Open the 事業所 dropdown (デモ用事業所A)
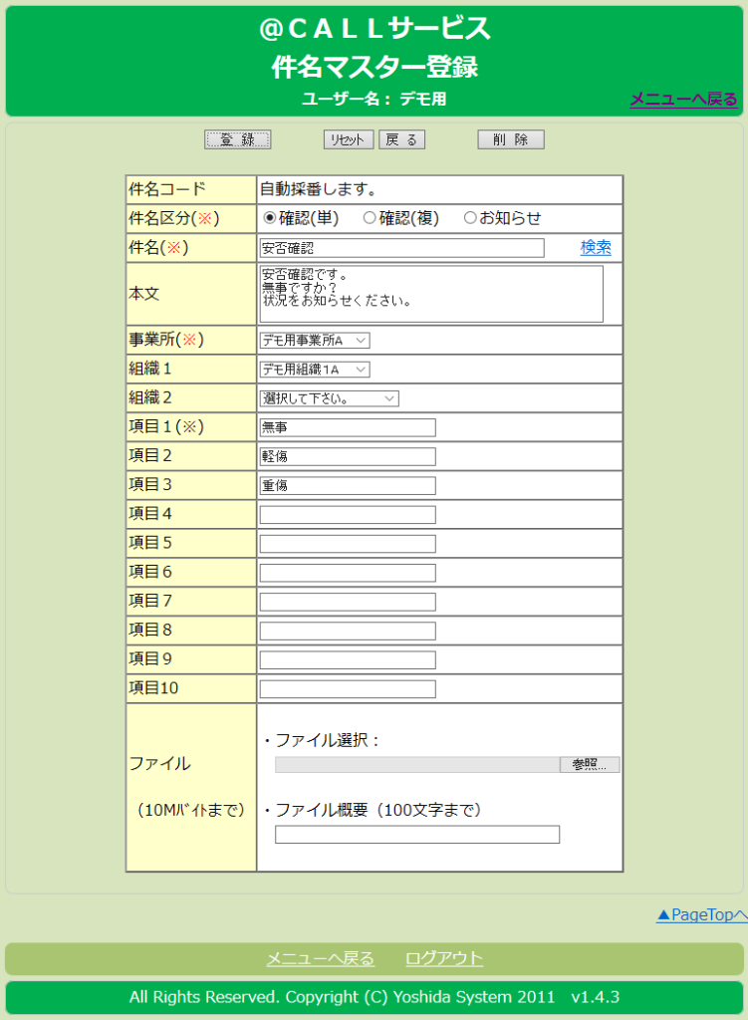The image size is (748, 1020). 314,341
